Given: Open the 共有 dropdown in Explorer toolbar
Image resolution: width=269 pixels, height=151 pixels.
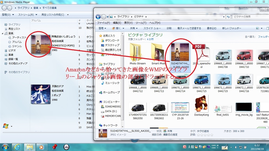Looking at the screenshot, I should (134, 28).
